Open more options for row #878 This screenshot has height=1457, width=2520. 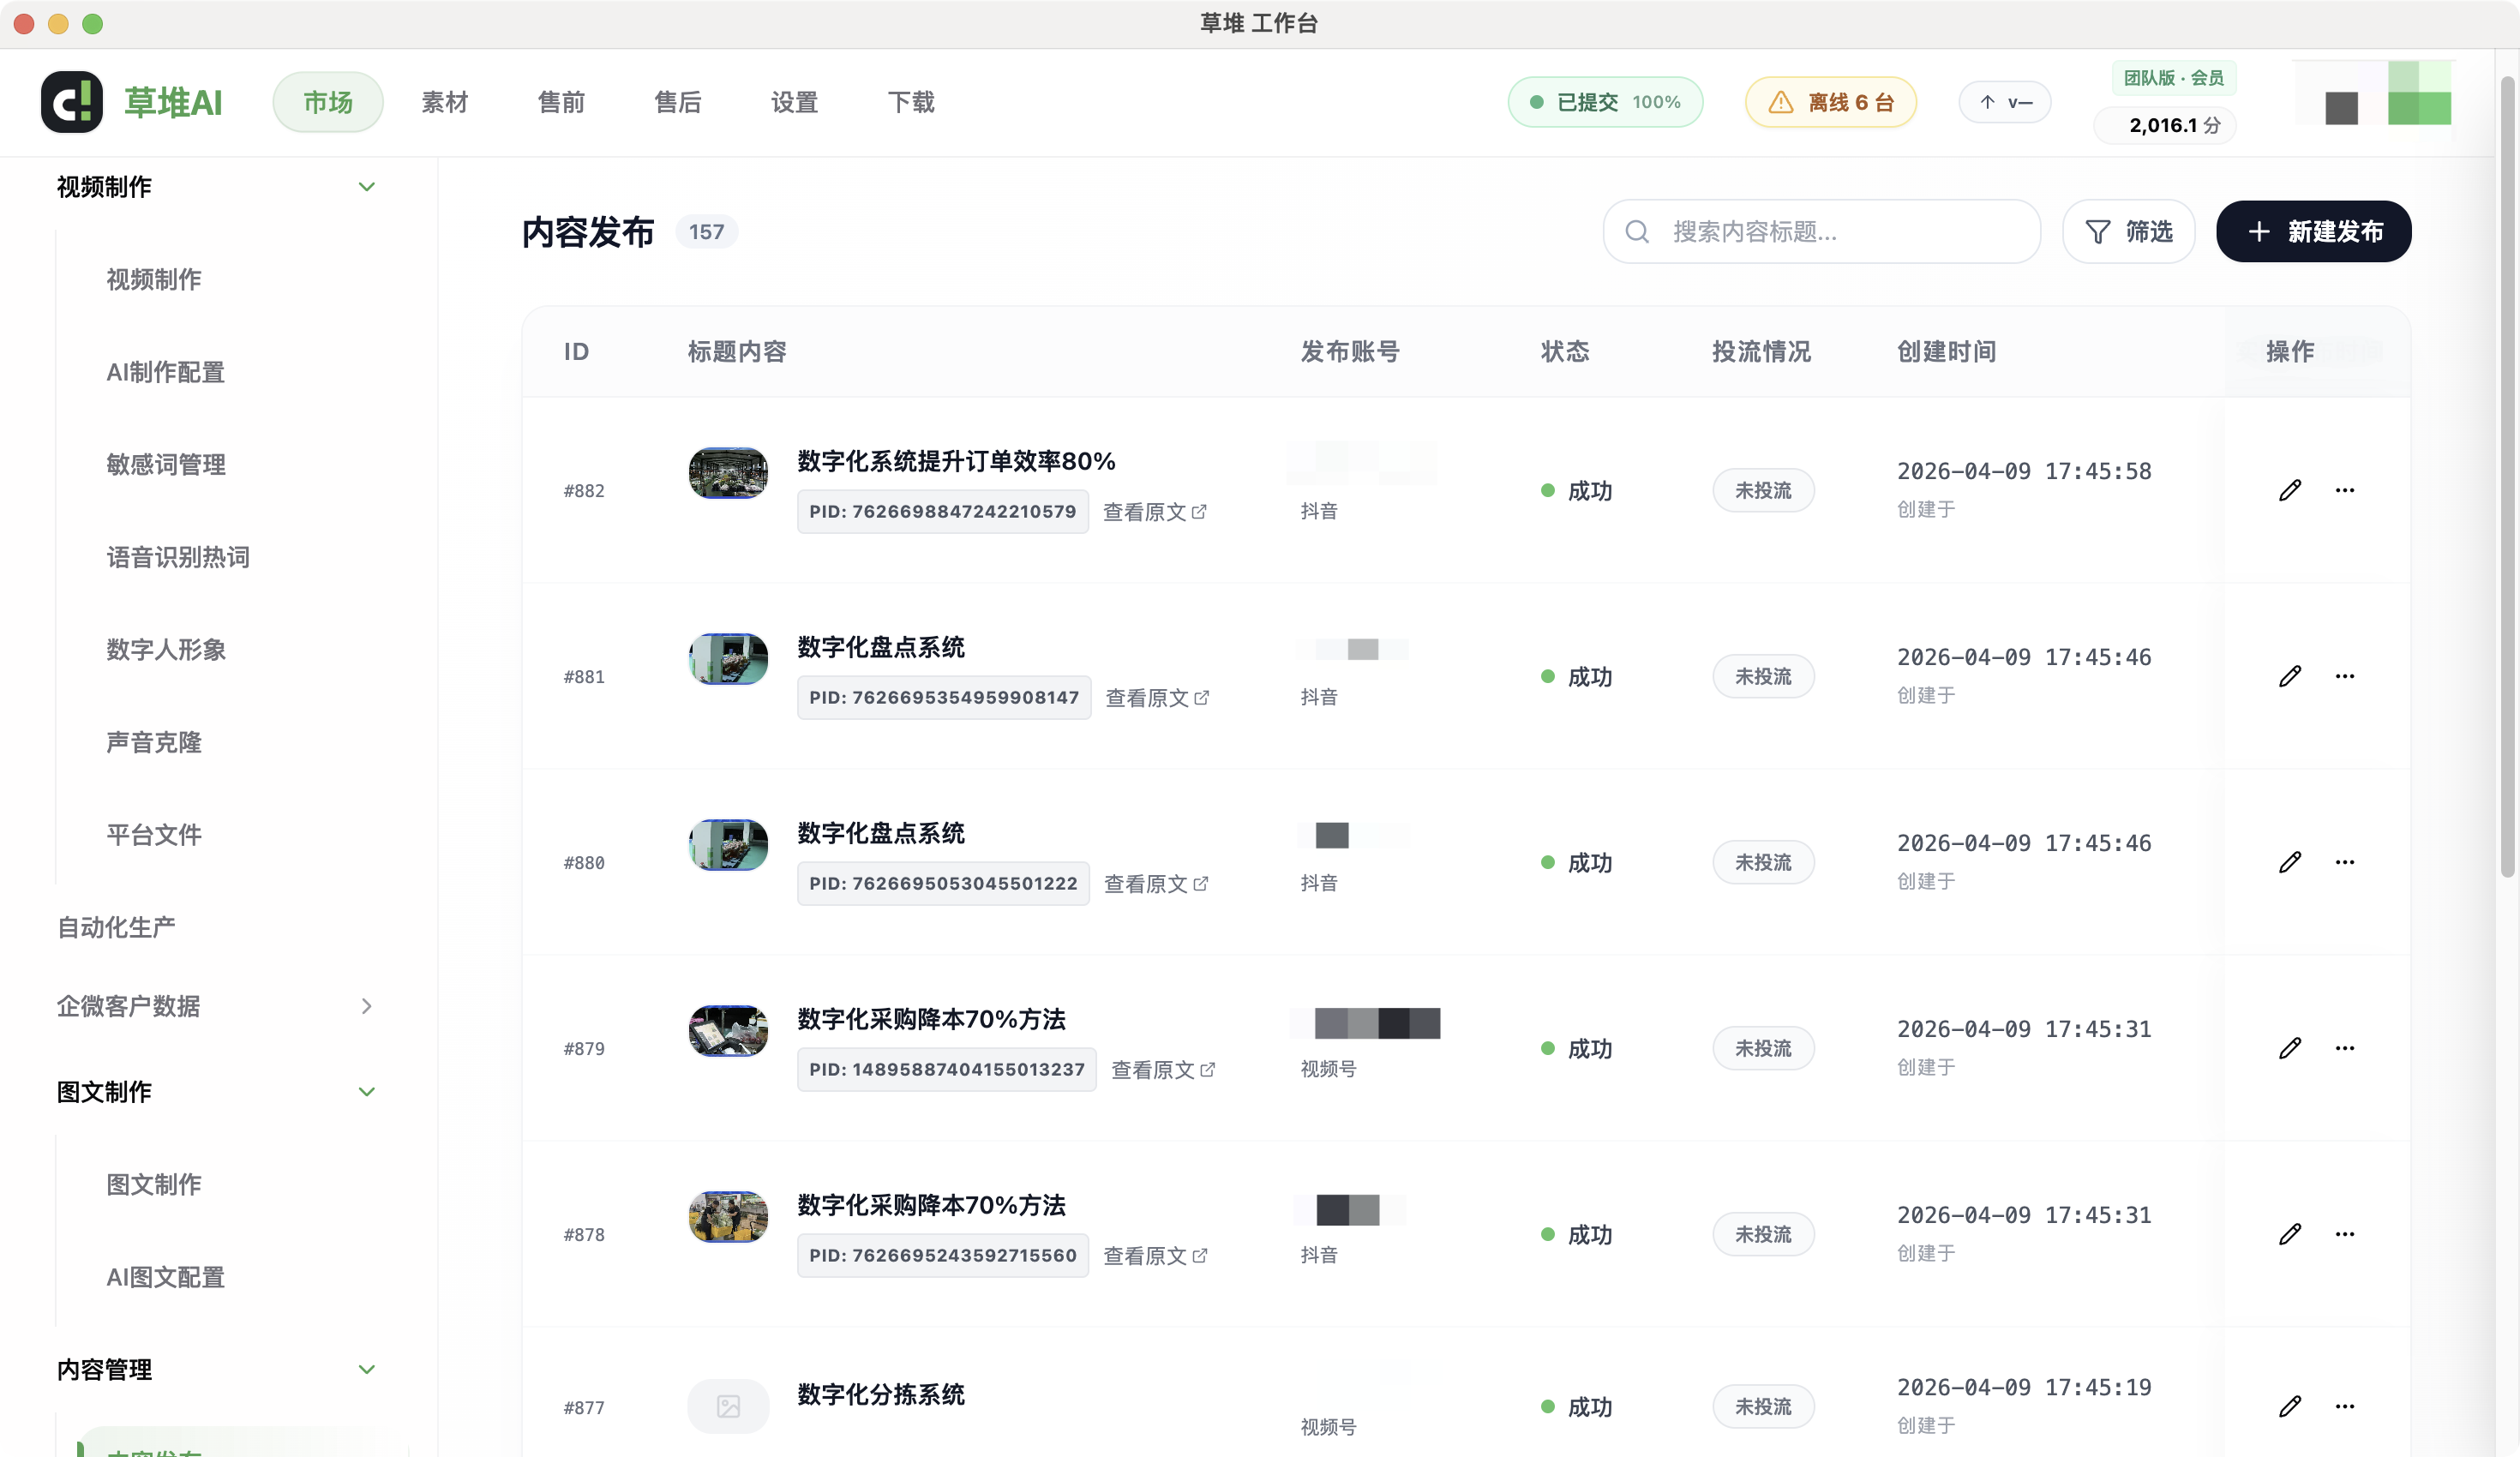pyautogui.click(x=2345, y=1234)
